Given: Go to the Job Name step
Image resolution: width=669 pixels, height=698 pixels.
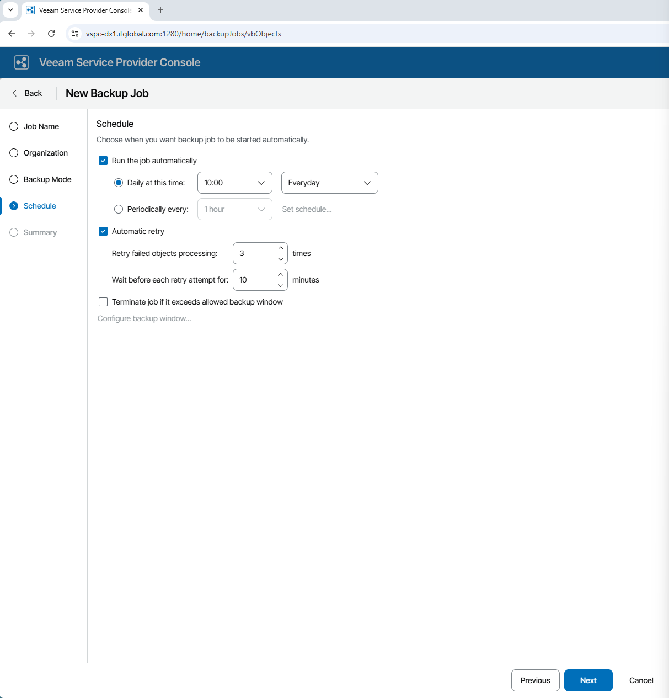Looking at the screenshot, I should [x=34, y=126].
